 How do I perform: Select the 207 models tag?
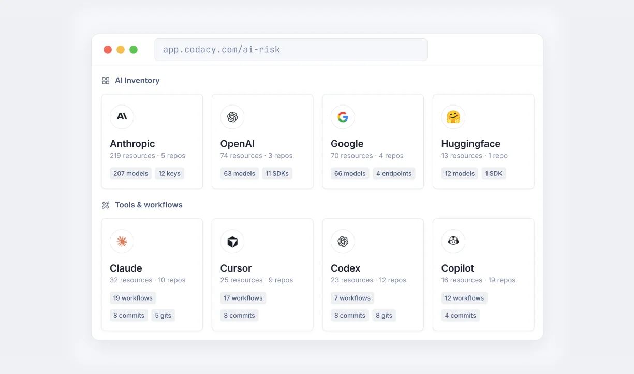[x=131, y=174]
